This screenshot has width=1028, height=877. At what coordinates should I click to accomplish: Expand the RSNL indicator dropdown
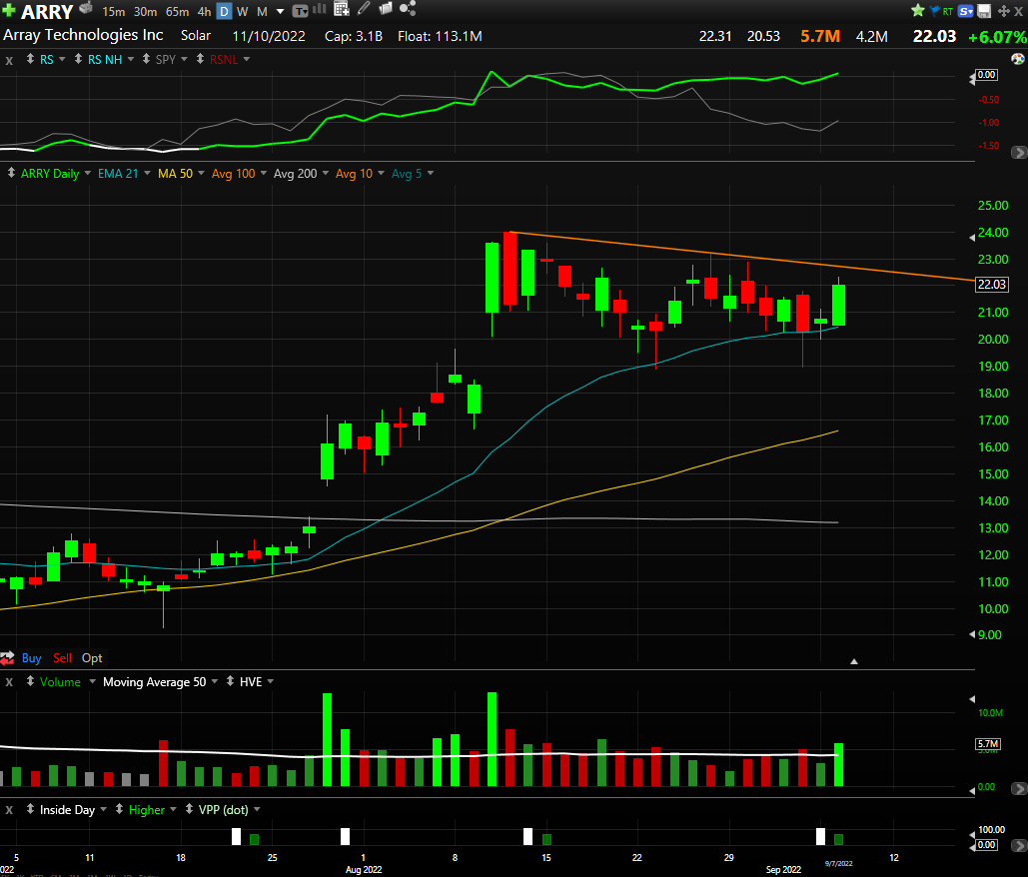pyautogui.click(x=247, y=59)
